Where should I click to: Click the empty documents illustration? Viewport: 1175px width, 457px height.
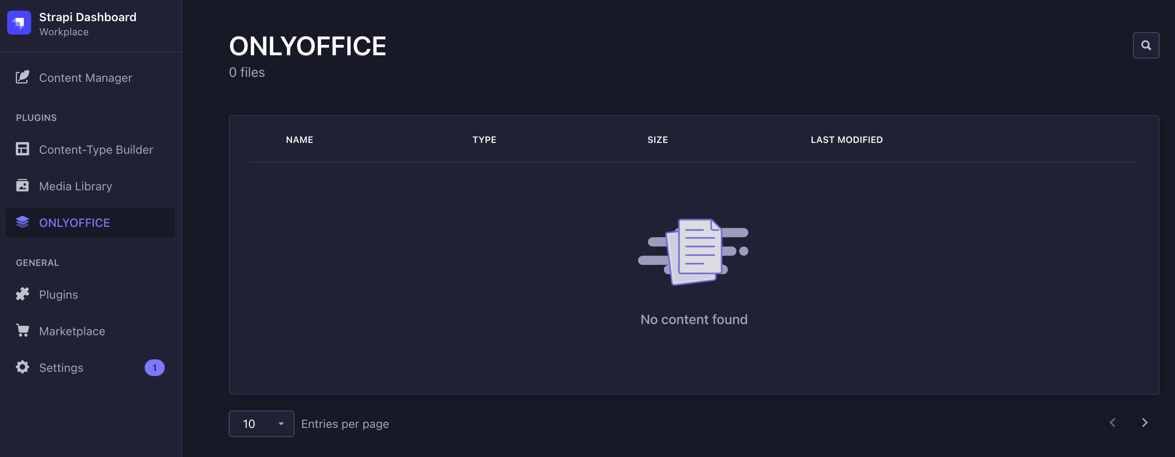click(x=693, y=252)
